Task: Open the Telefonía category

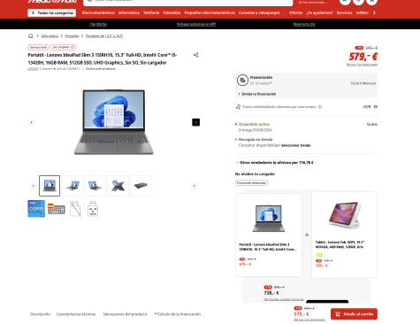Action: pos(151,12)
